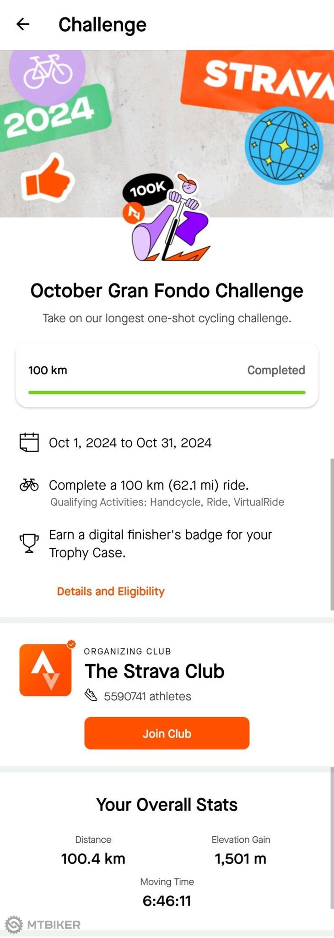Tap the back arrow icon

(23, 24)
